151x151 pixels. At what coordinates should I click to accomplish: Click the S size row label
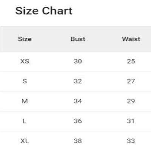(25, 81)
